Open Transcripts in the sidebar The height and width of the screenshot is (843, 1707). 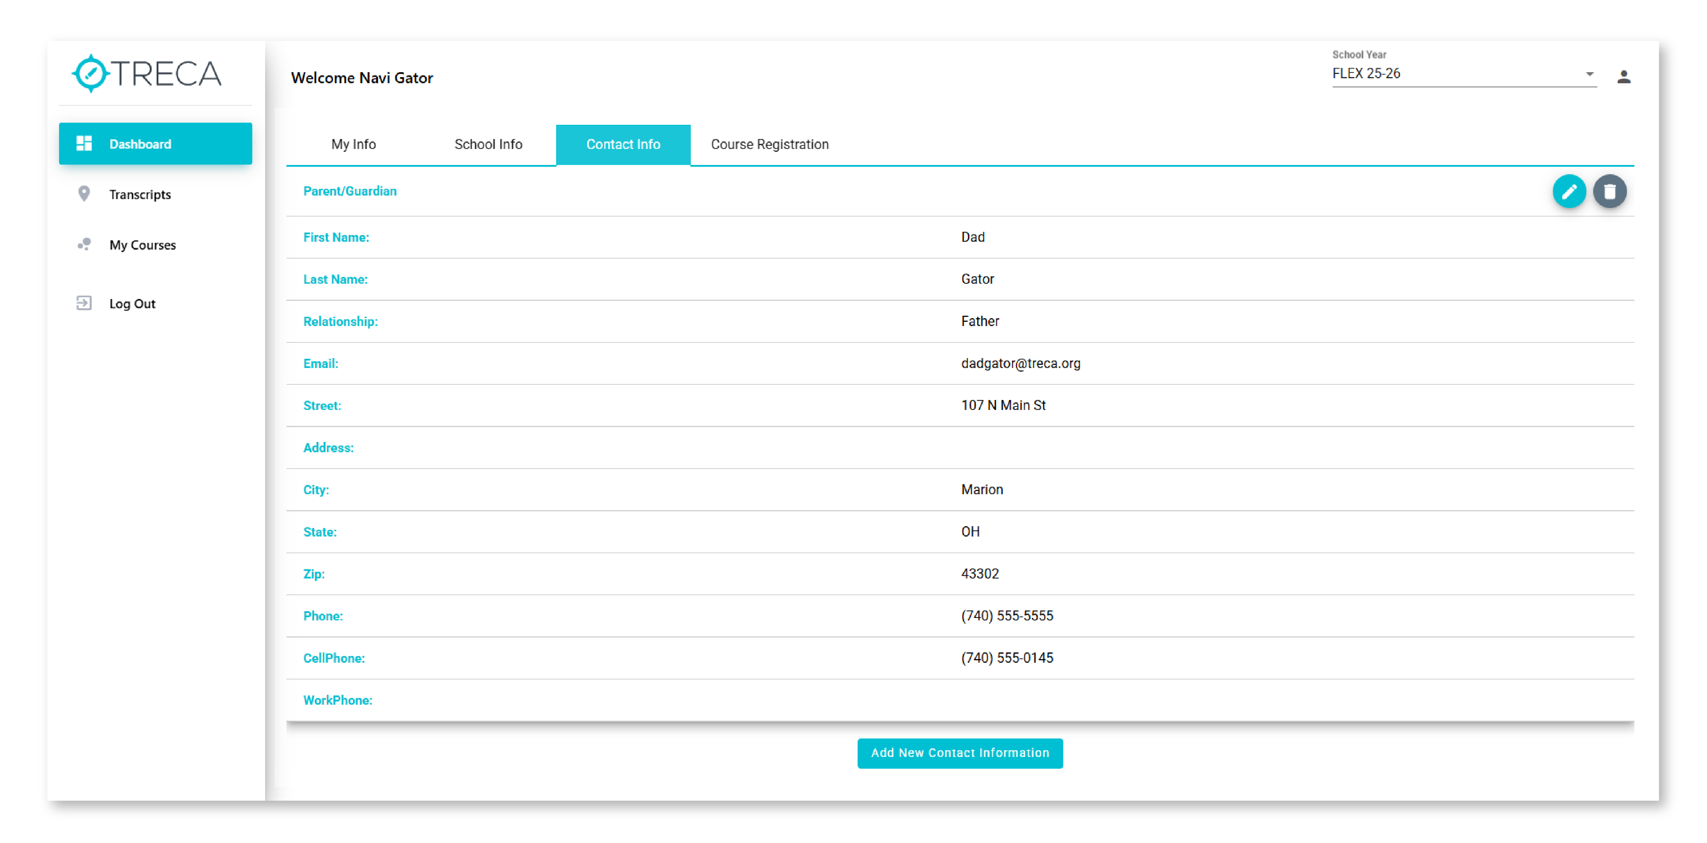pos(140,195)
